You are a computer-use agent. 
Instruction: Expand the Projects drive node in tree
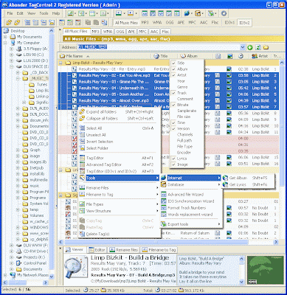click(11, 257)
